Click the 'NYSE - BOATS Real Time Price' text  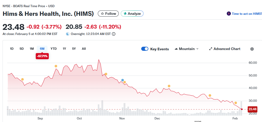click(x=24, y=6)
